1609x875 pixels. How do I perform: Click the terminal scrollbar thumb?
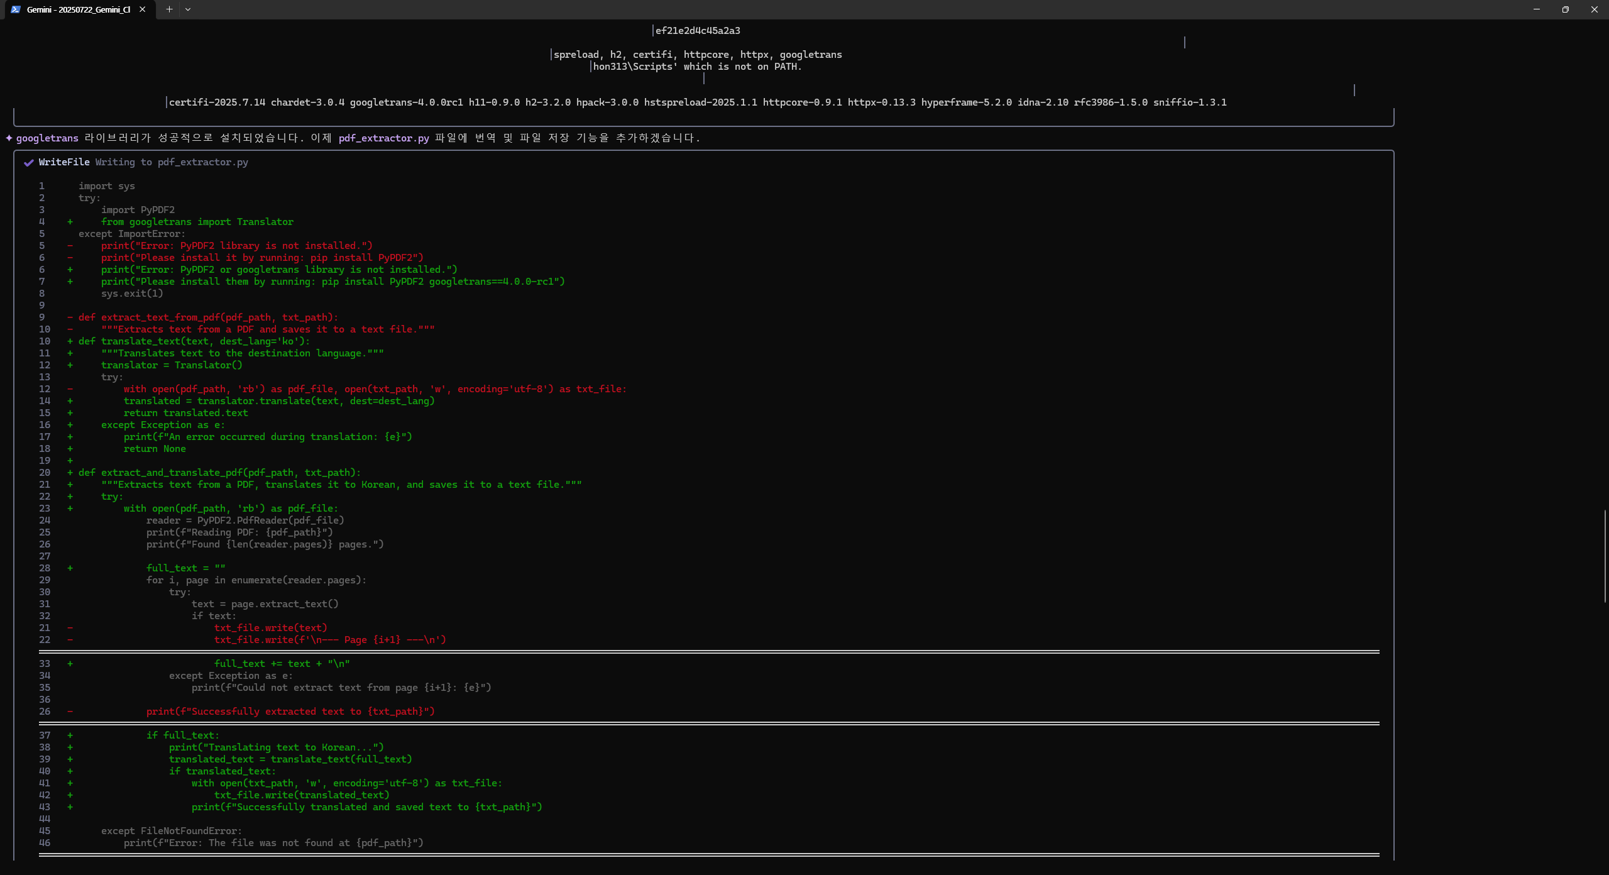click(x=1605, y=556)
